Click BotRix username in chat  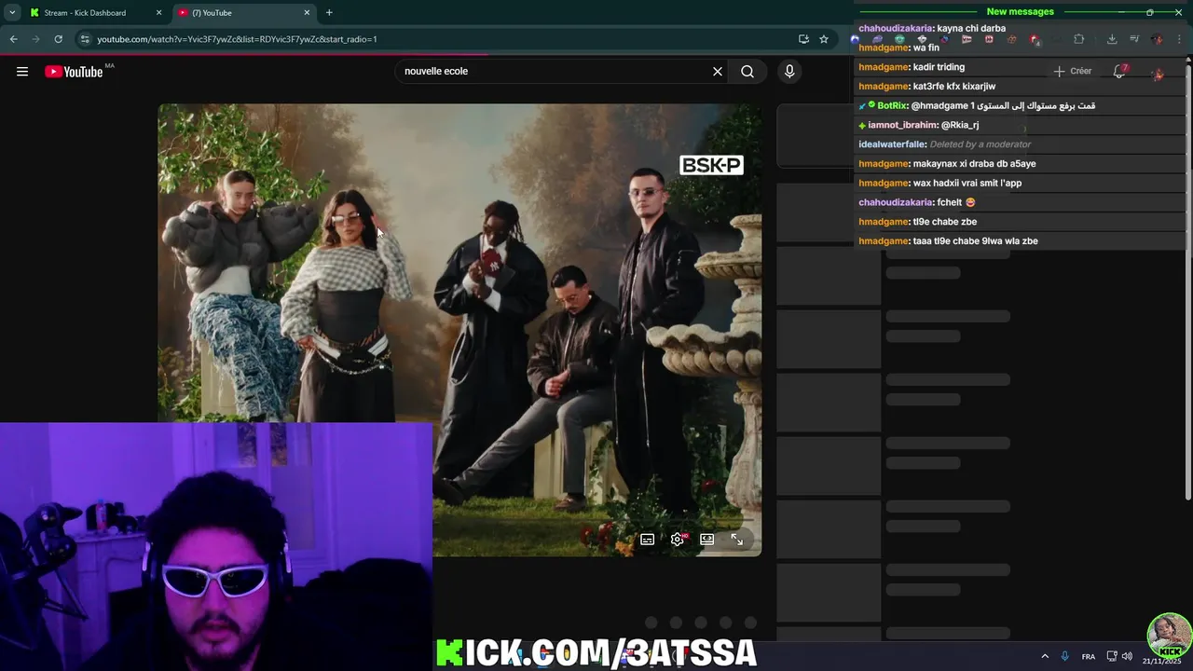coord(892,106)
